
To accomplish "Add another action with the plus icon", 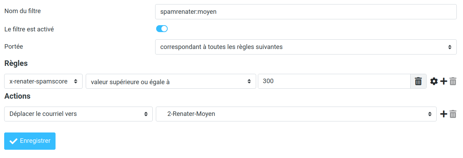I will point(444,114).
